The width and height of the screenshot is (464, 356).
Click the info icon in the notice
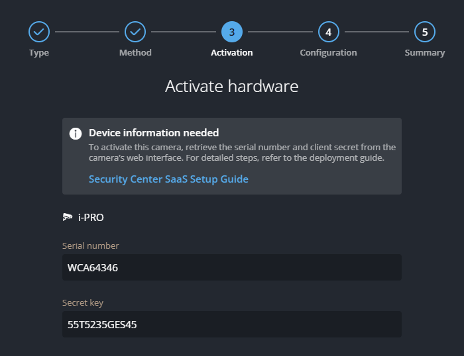click(x=76, y=134)
